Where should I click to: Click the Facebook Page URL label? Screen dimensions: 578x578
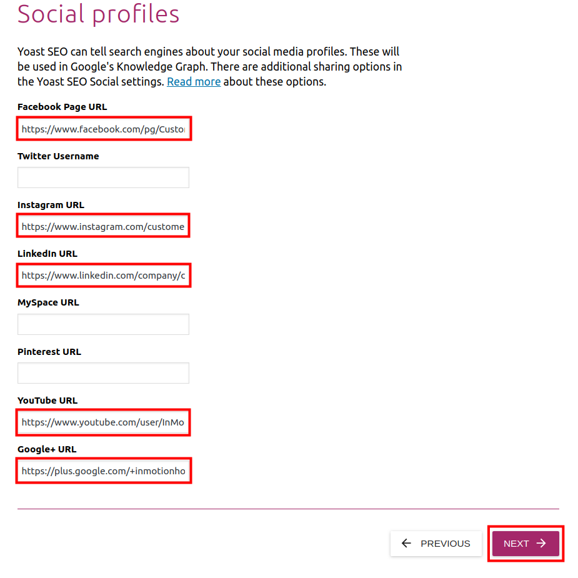pyautogui.click(x=62, y=107)
